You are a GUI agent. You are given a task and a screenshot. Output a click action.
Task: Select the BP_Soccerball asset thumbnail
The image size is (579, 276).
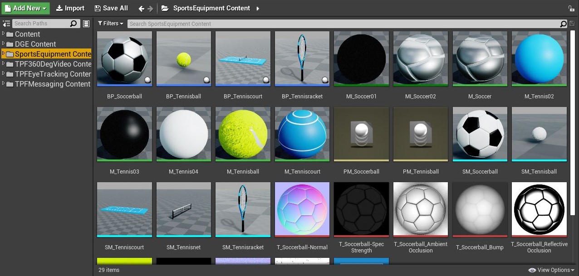click(125, 58)
